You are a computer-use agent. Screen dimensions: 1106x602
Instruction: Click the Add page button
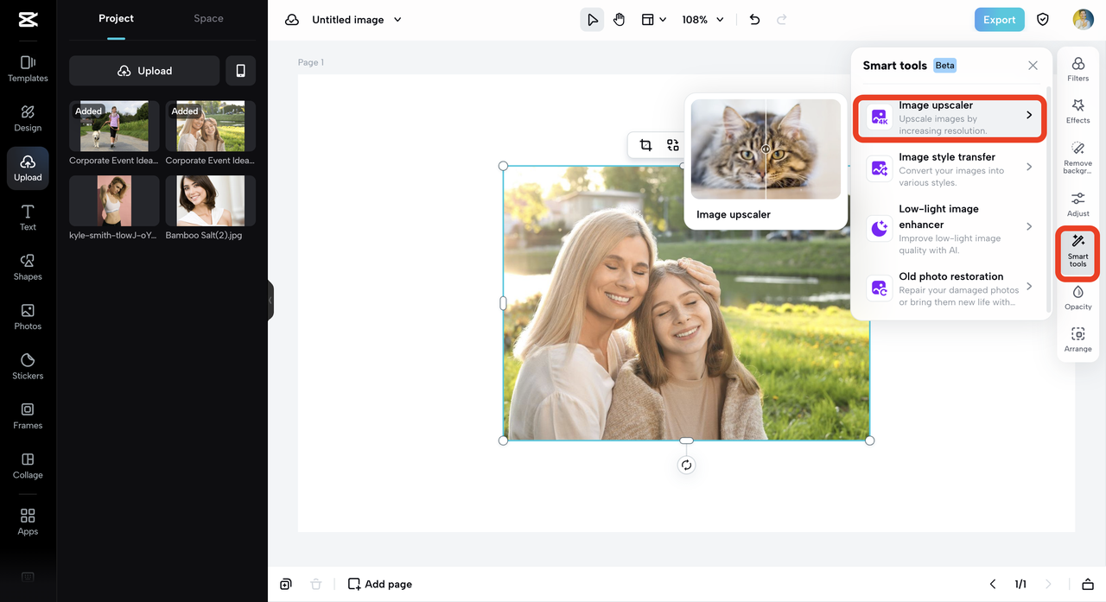coord(380,584)
